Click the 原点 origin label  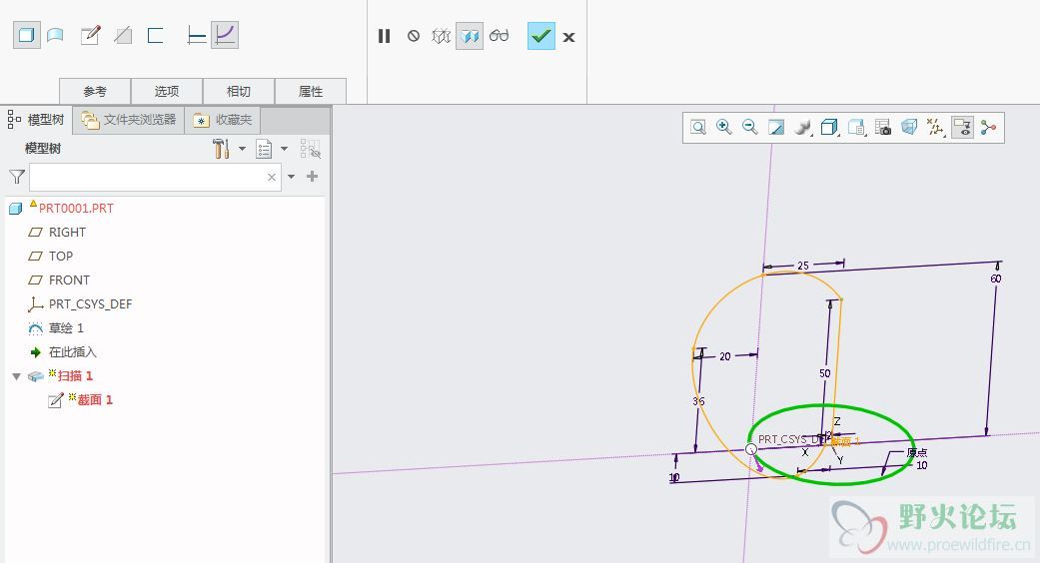point(917,453)
